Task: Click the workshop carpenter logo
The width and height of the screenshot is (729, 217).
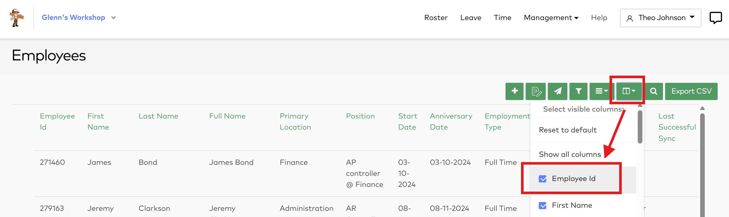Action: (16, 18)
